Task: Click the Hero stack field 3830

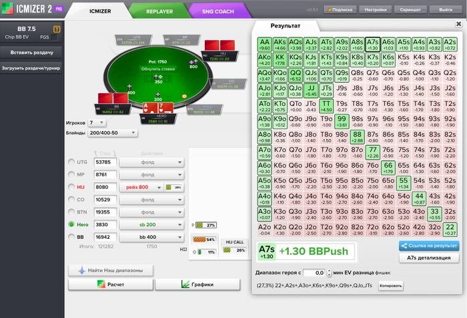Action: (x=105, y=224)
